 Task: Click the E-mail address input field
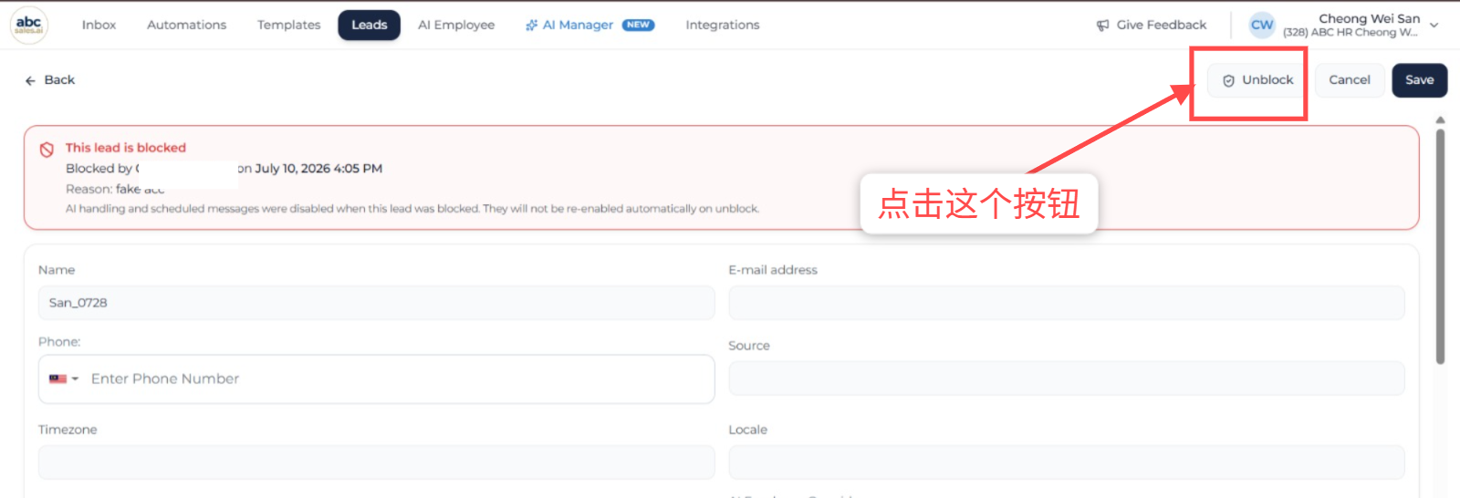click(x=1066, y=303)
